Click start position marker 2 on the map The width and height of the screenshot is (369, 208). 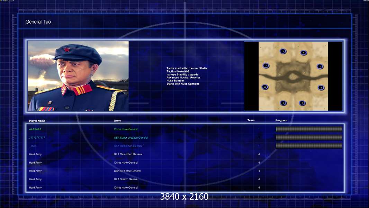click(320, 67)
